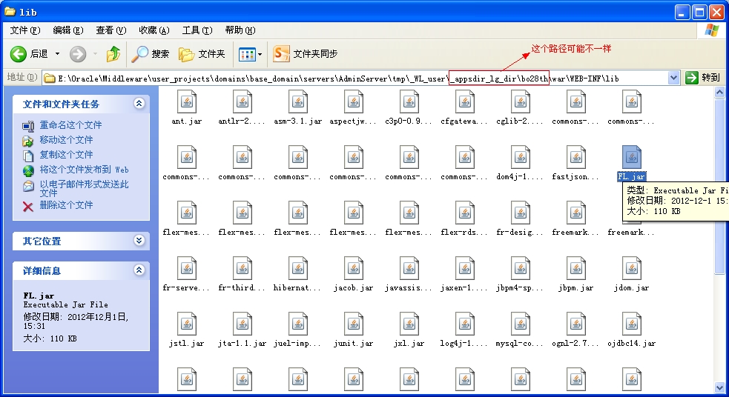729x397 pixels.
Task: Select the jxl.jar file icon
Action: point(409,324)
